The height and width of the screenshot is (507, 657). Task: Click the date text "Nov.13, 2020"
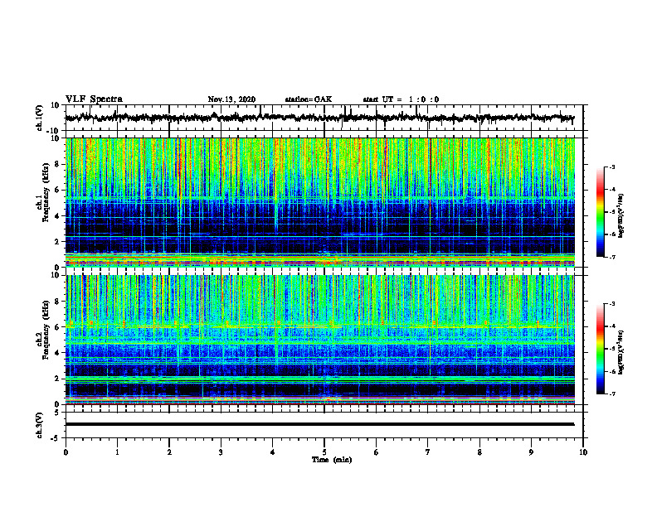coord(231,99)
